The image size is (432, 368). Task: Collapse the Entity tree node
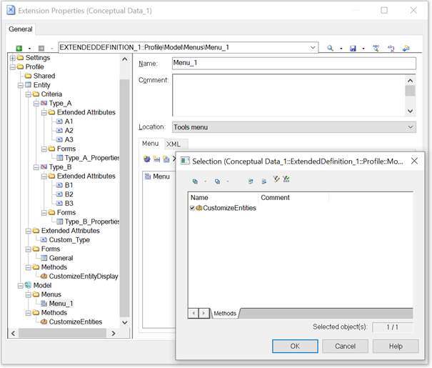pos(21,85)
